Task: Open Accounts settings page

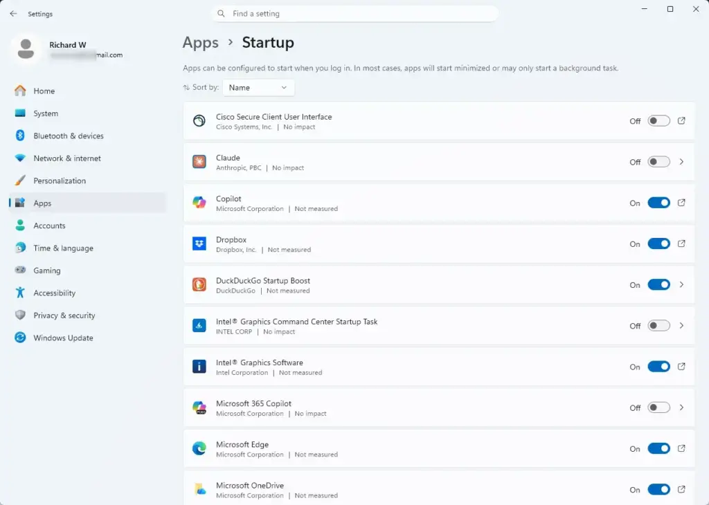Action: [x=87, y=226]
